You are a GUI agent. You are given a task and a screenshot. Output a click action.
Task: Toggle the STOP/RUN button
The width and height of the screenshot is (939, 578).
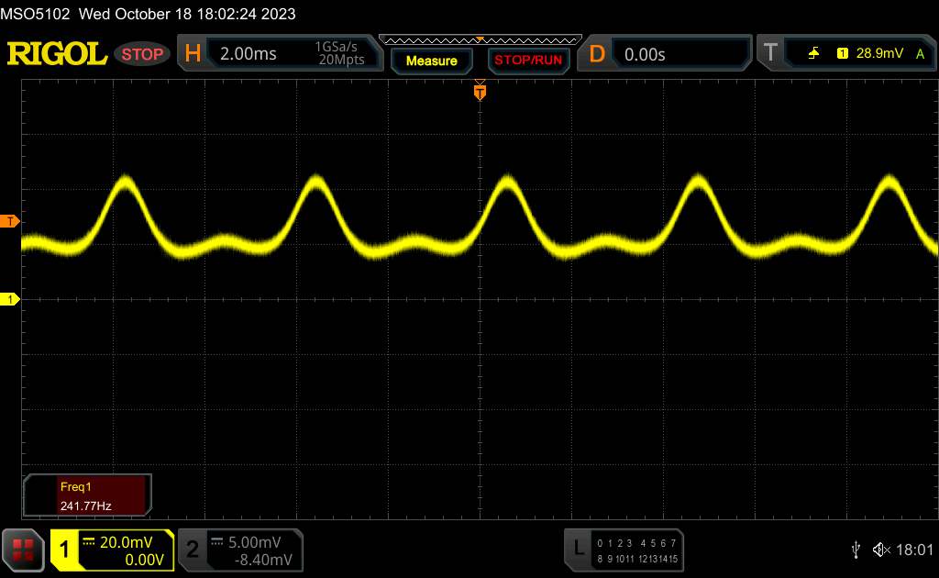click(528, 61)
